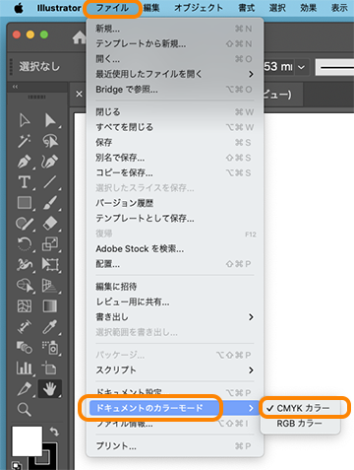Swap fill and stroke colors arrow
This screenshot has width=354, height=470.
click(x=54, y=432)
